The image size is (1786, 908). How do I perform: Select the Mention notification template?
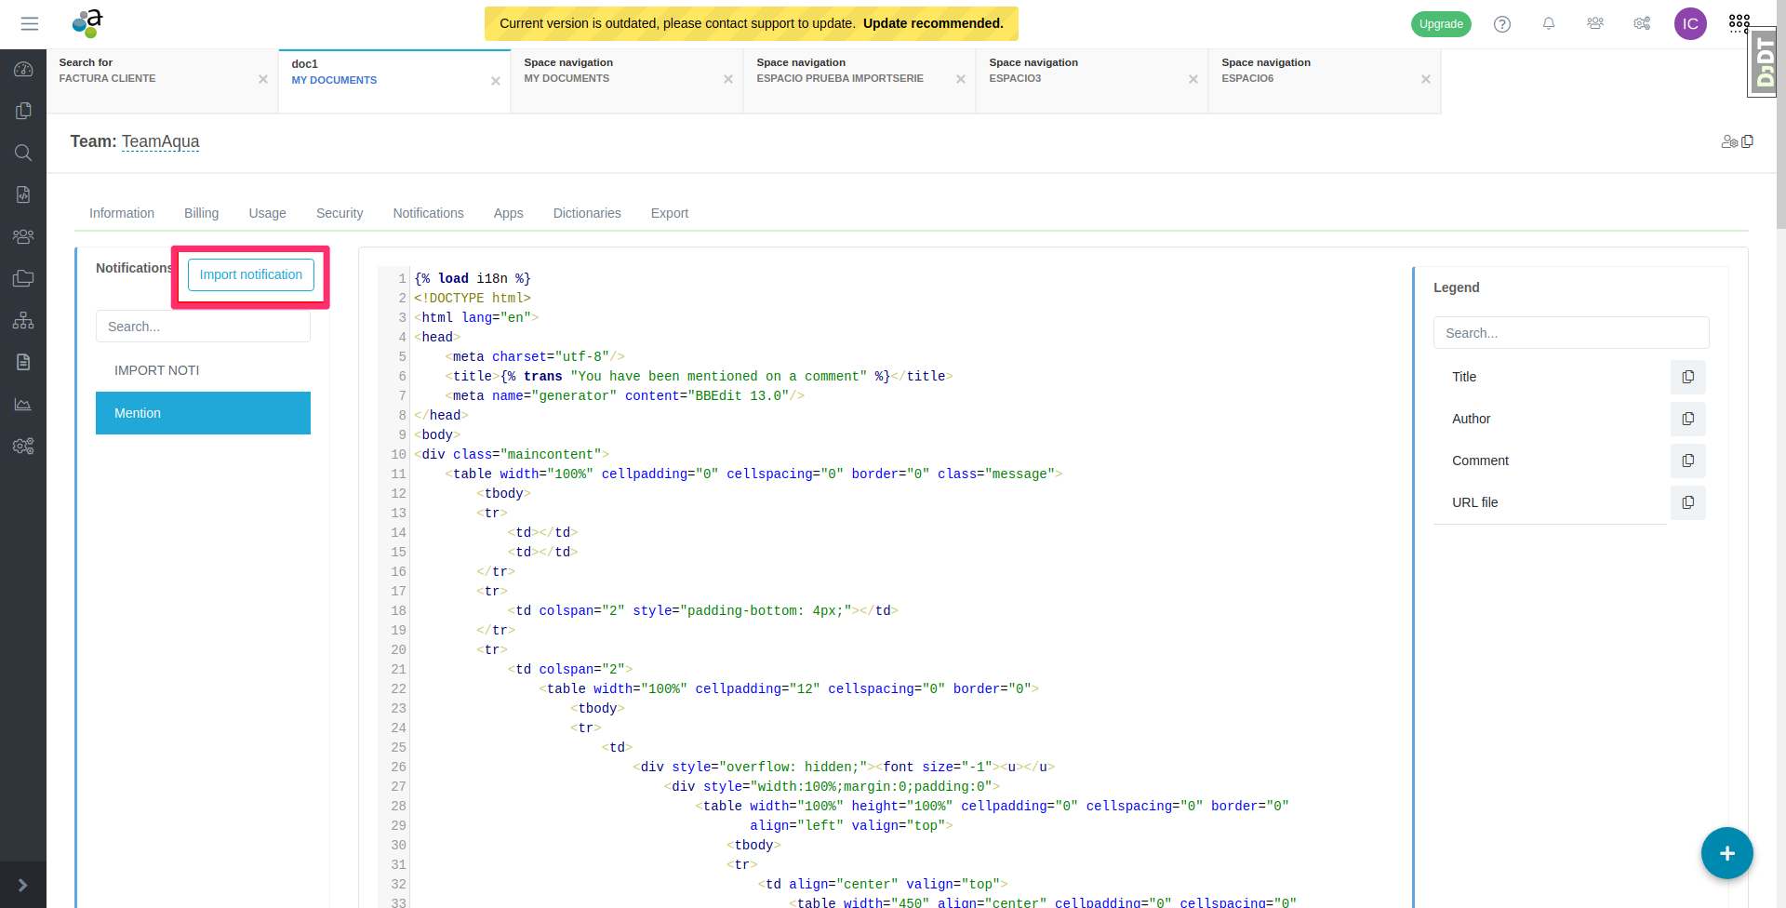202,412
